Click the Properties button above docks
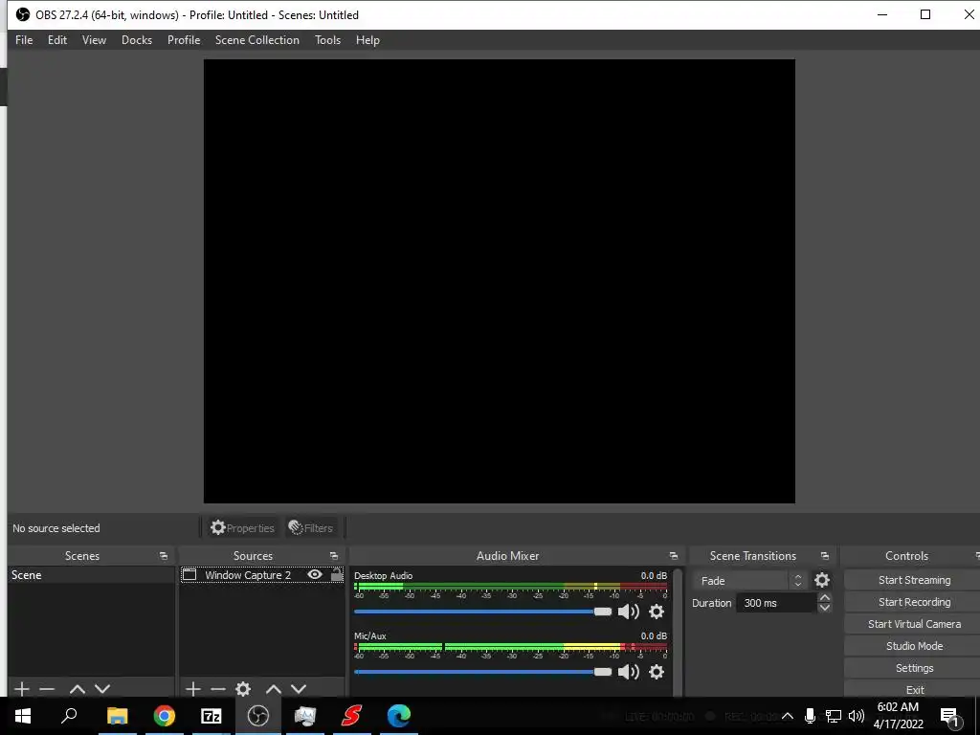Viewport: 980px width, 735px height. click(242, 528)
